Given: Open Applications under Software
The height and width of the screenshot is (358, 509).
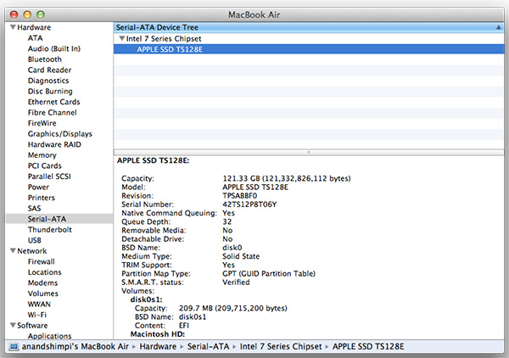Looking at the screenshot, I should 49,336.
